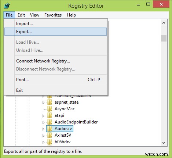Select the b06bdrv tree key

[x=63, y=142]
